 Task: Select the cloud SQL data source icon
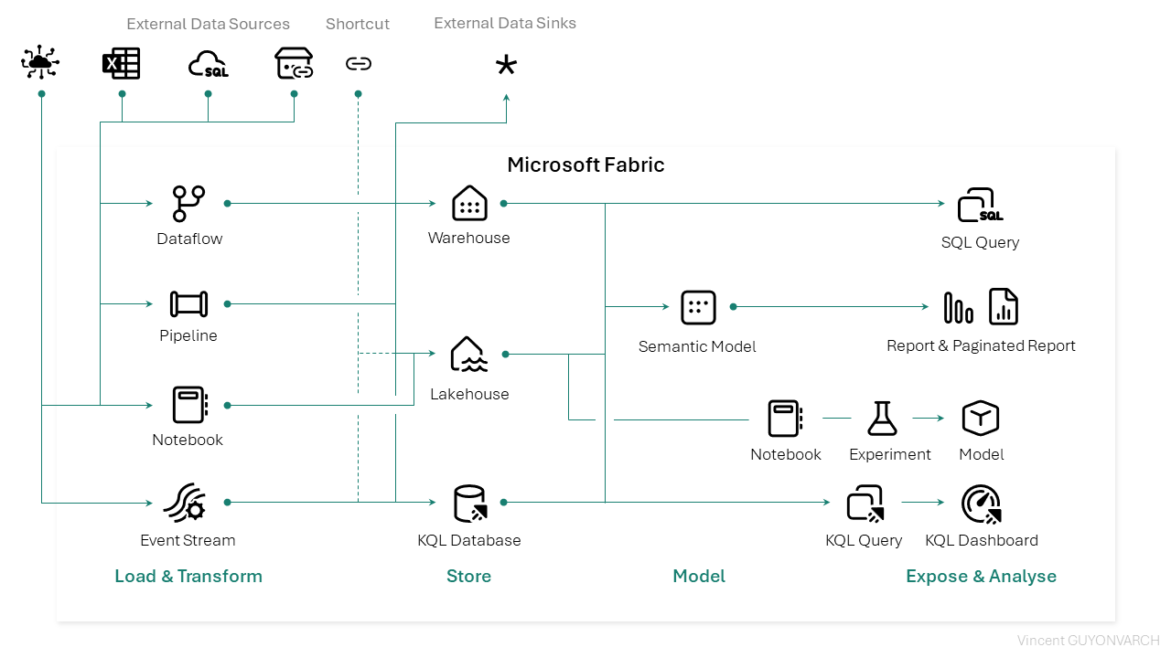point(209,63)
